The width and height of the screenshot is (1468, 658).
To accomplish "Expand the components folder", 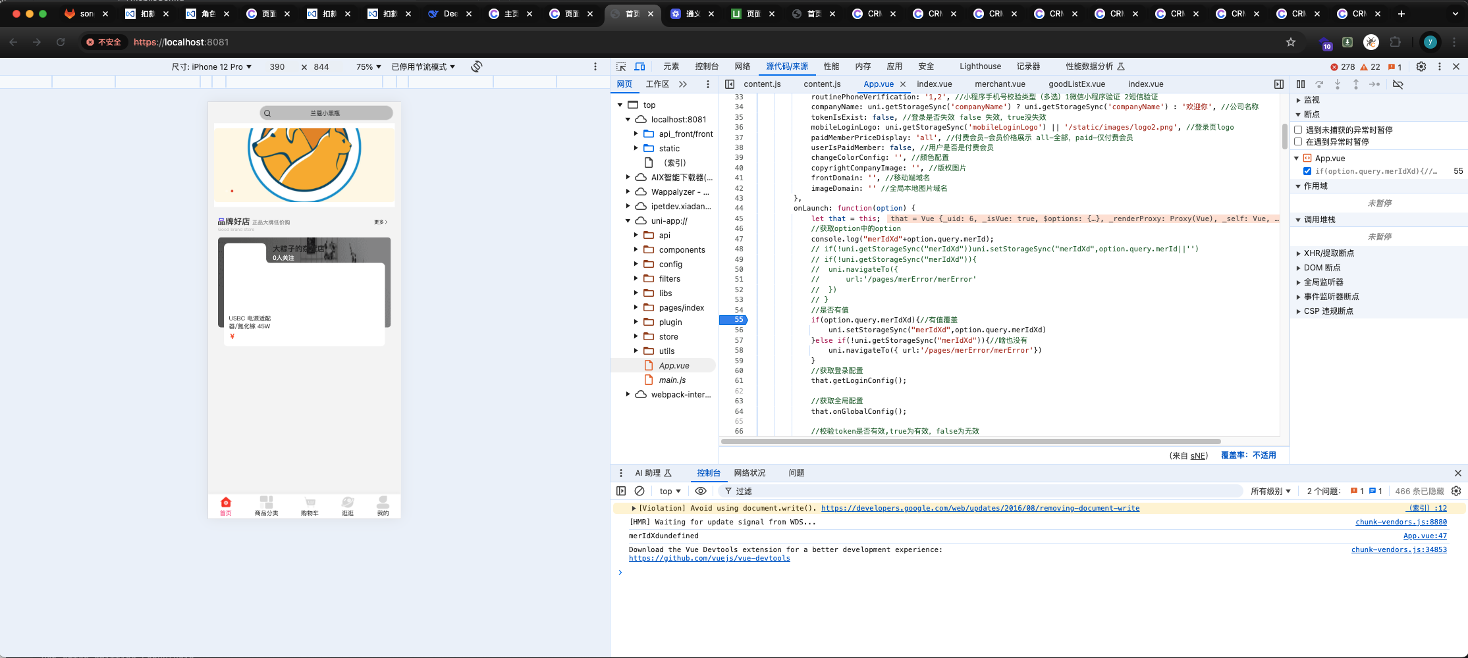I will tap(636, 250).
